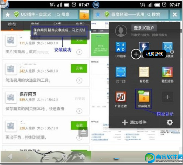This screenshot has width=183, height=165.
Task: Tap 搜索 search field in UC插件 bar
Action: click(x=63, y=15)
